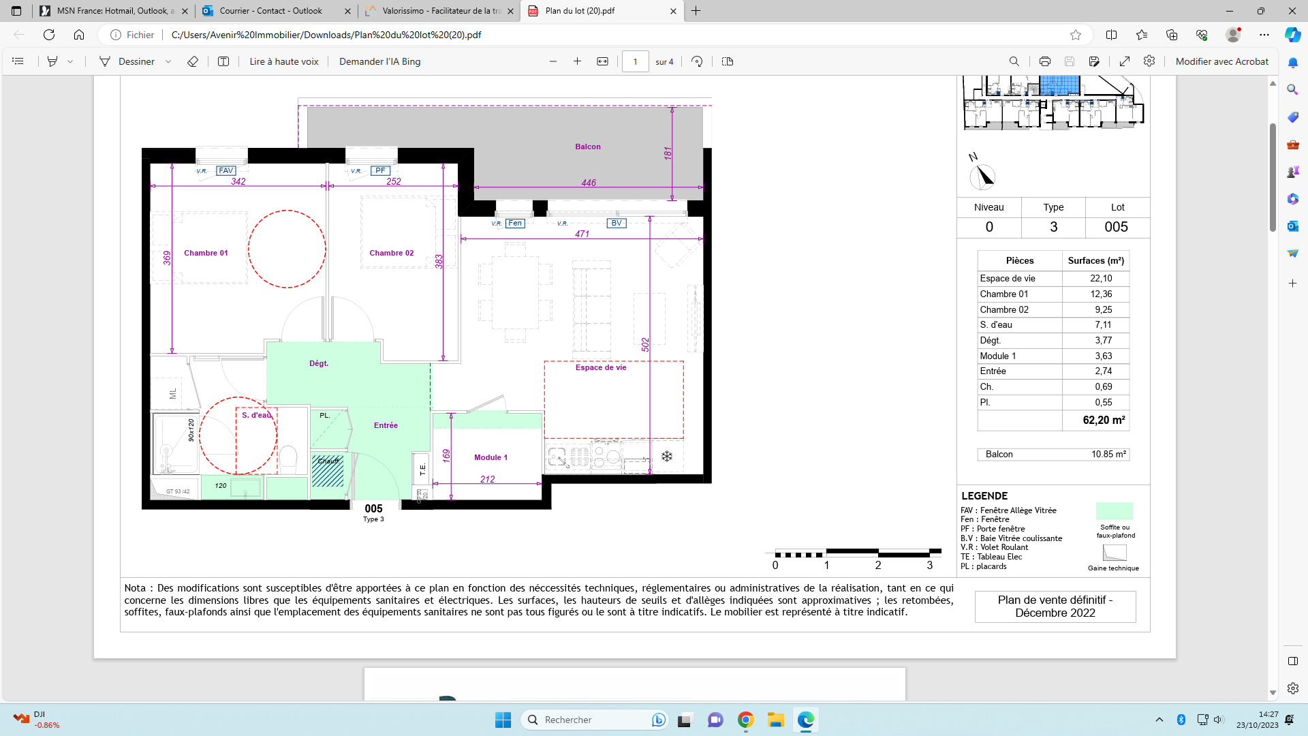Screen dimensions: 1308x736
Task: Click Modifier avec Acrobat
Action: tap(1222, 61)
